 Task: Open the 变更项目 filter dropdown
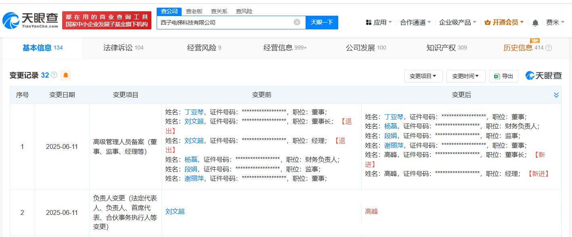(x=423, y=76)
